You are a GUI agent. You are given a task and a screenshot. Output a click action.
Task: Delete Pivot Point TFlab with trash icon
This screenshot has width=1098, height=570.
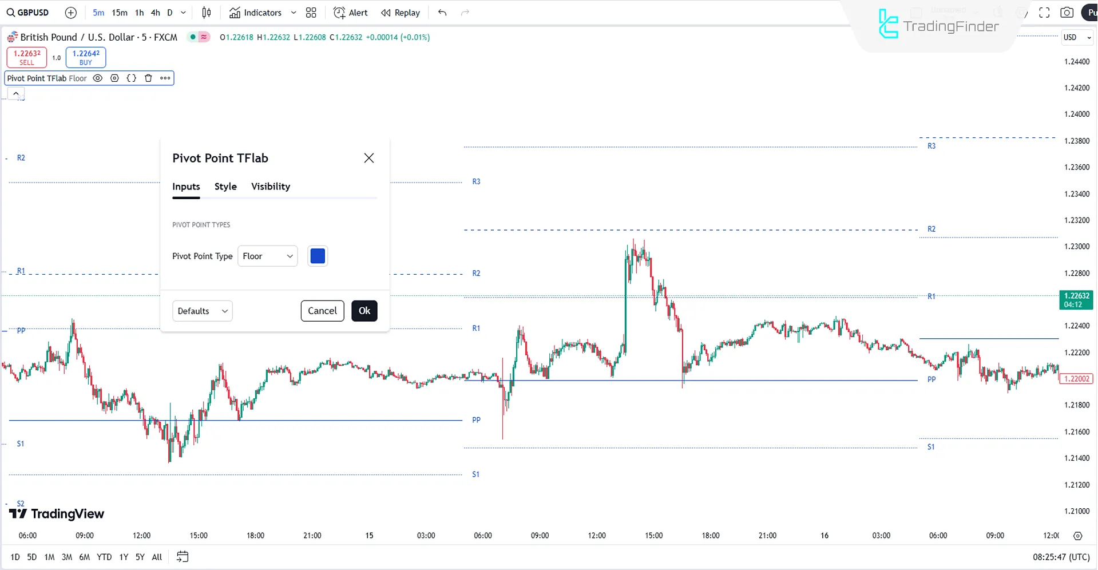(x=148, y=78)
